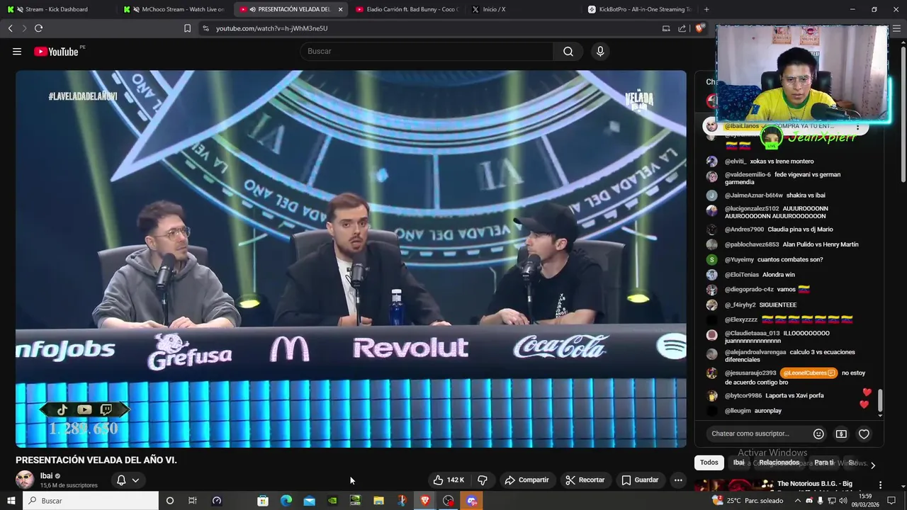907x510 pixels.
Task: Open the install-app icon in the address bar
Action: [x=666, y=28]
